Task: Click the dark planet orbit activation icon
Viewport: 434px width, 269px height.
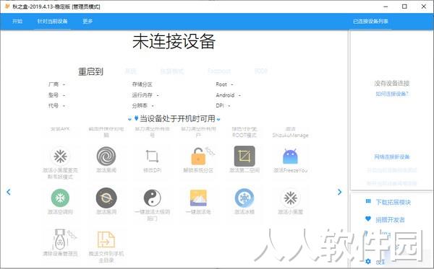Action: tap(106, 198)
